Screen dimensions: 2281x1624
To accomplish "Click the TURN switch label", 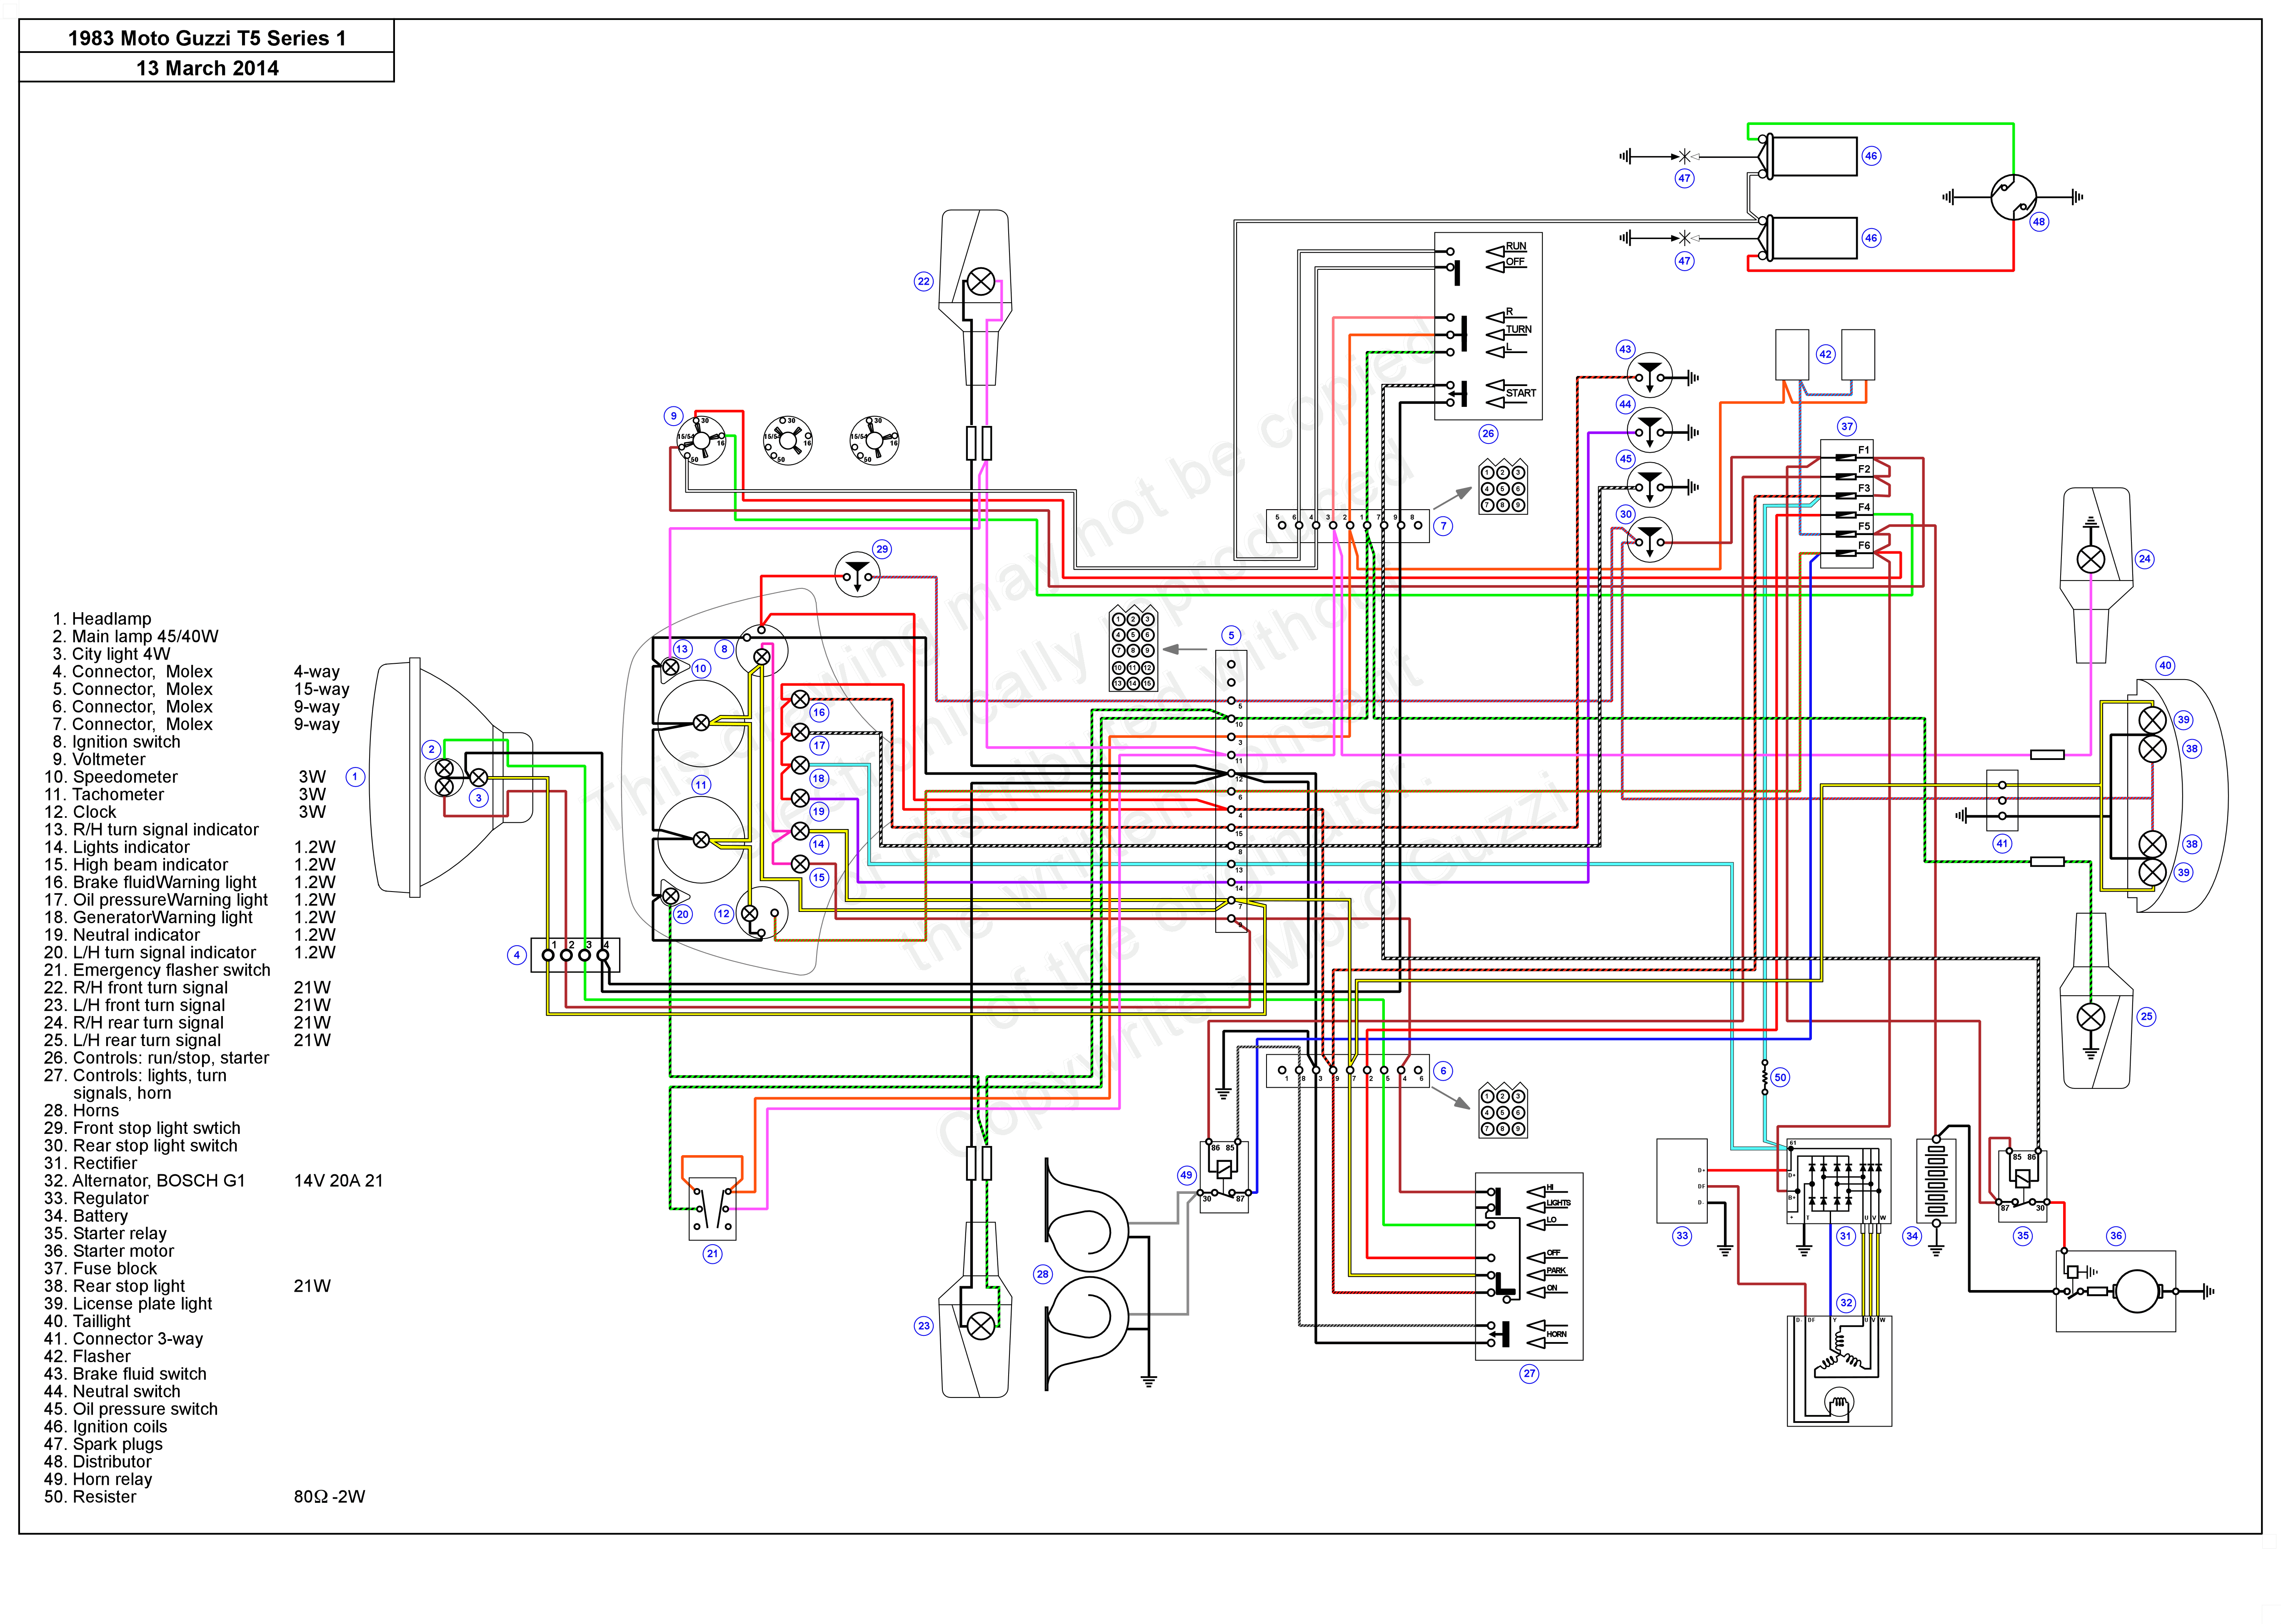I will point(1519,329).
